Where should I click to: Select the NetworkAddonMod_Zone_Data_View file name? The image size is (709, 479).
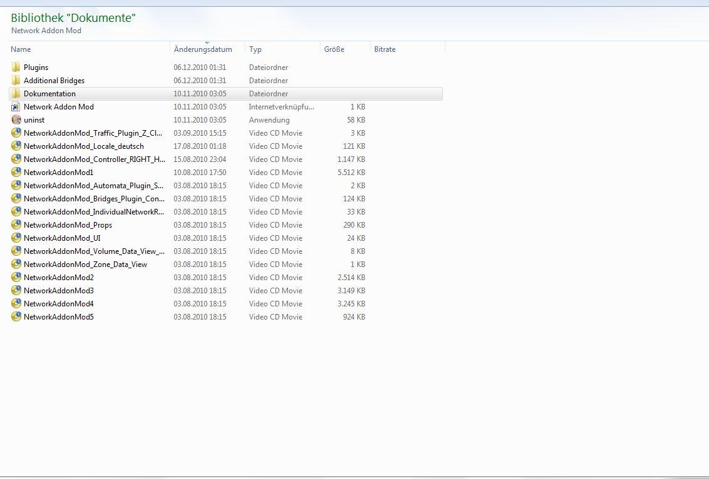pyautogui.click(x=86, y=265)
